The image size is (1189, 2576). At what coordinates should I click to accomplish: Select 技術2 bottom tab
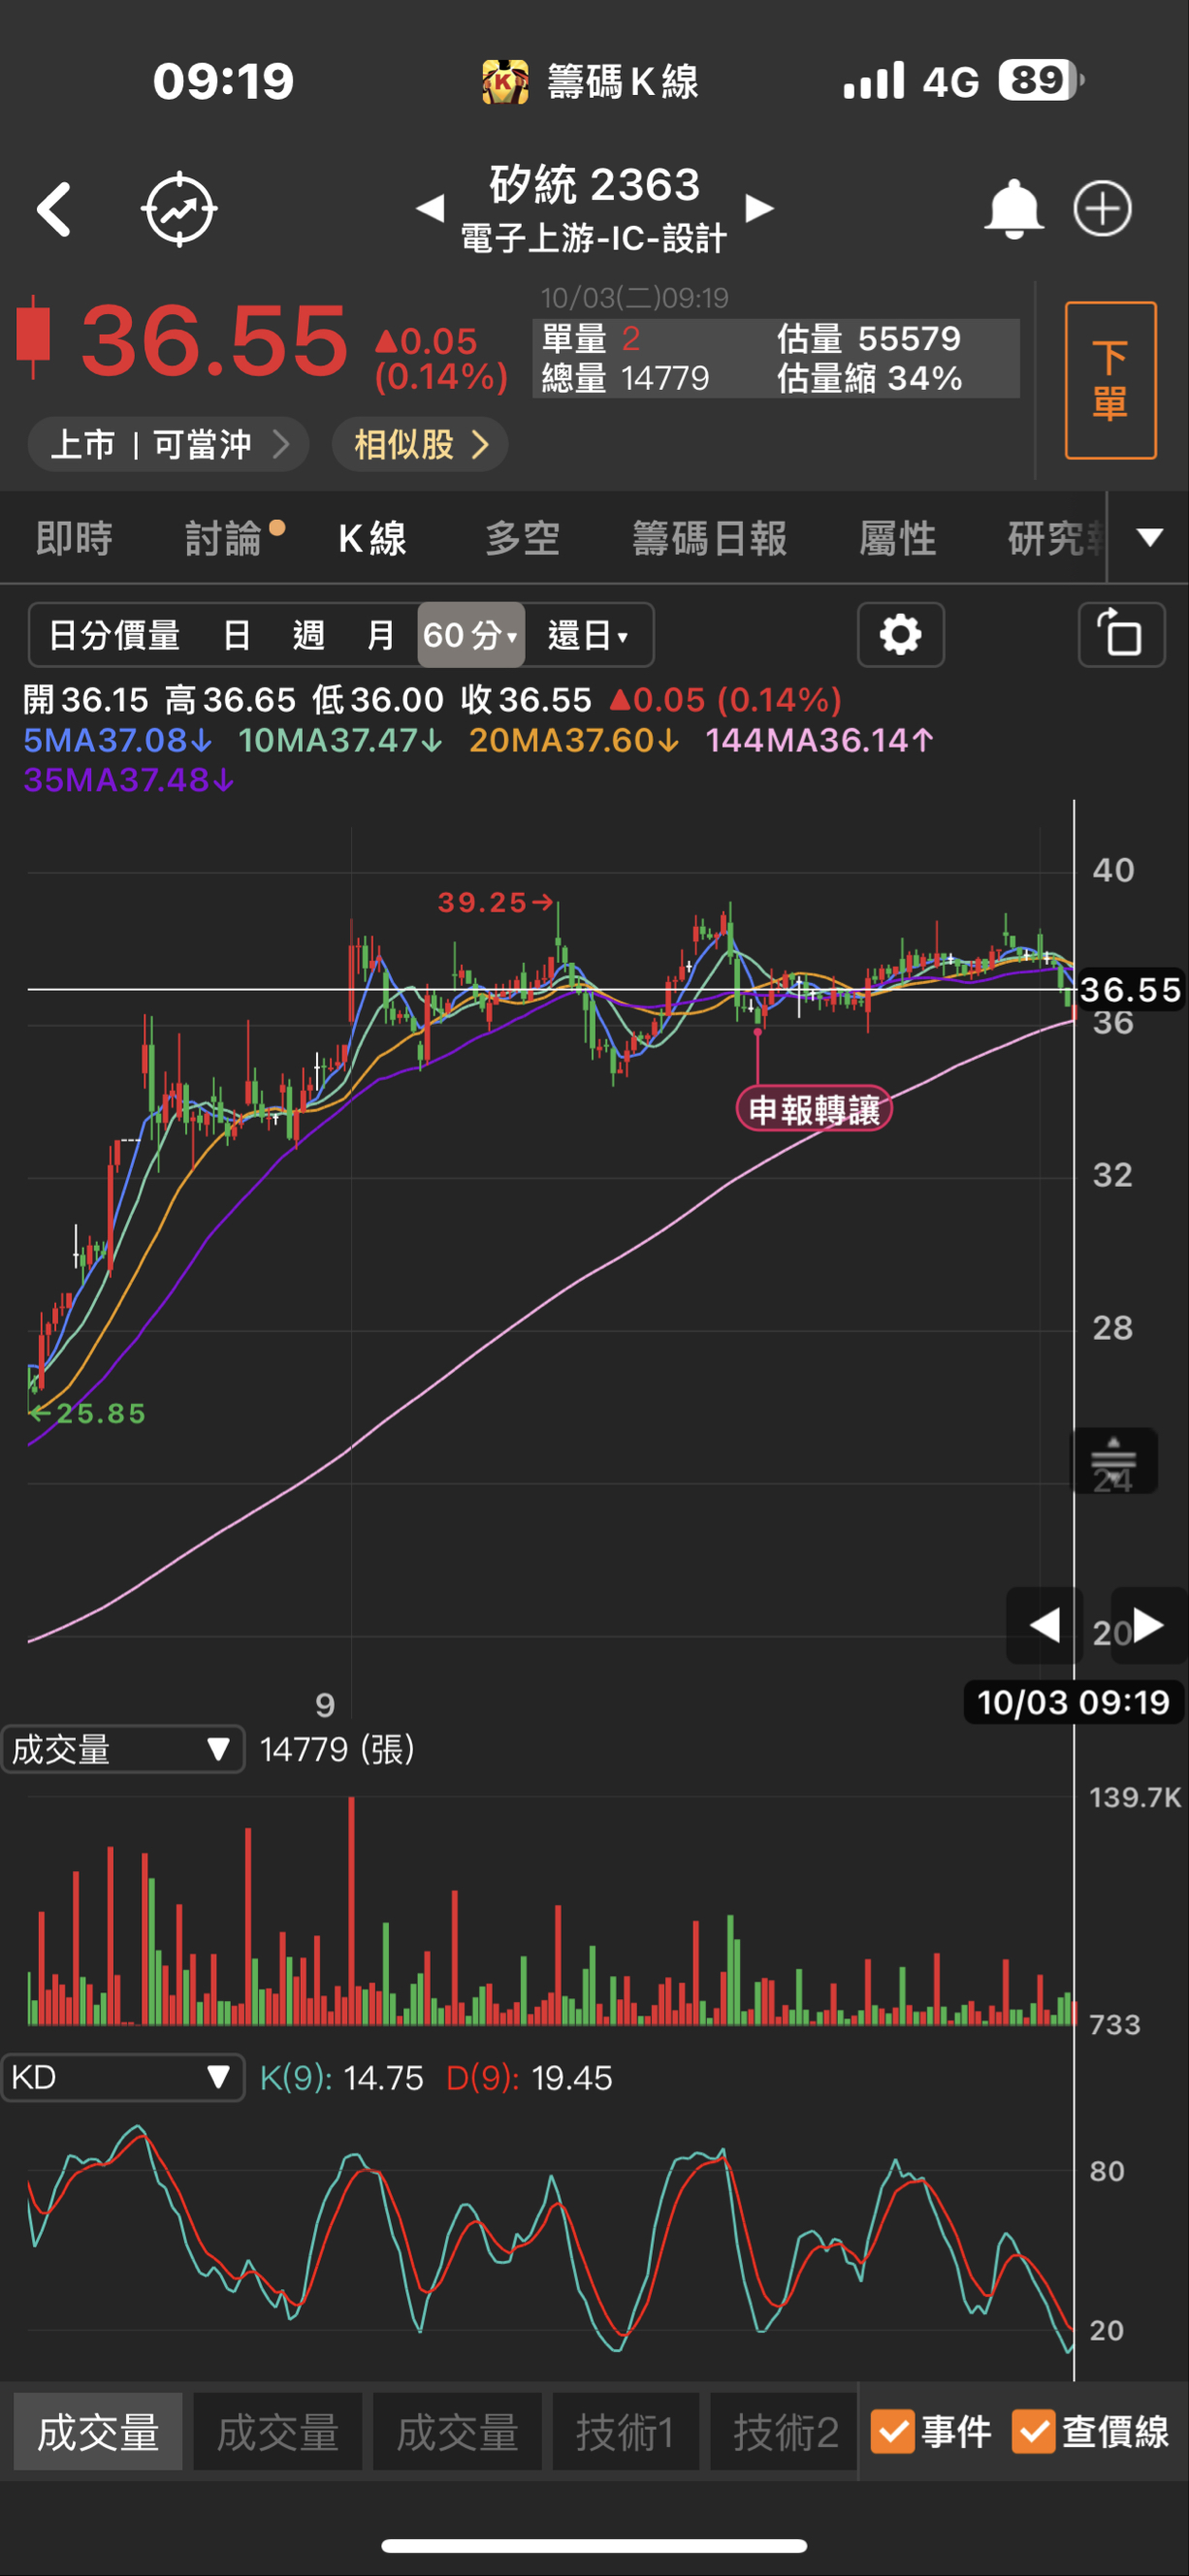tap(784, 2432)
